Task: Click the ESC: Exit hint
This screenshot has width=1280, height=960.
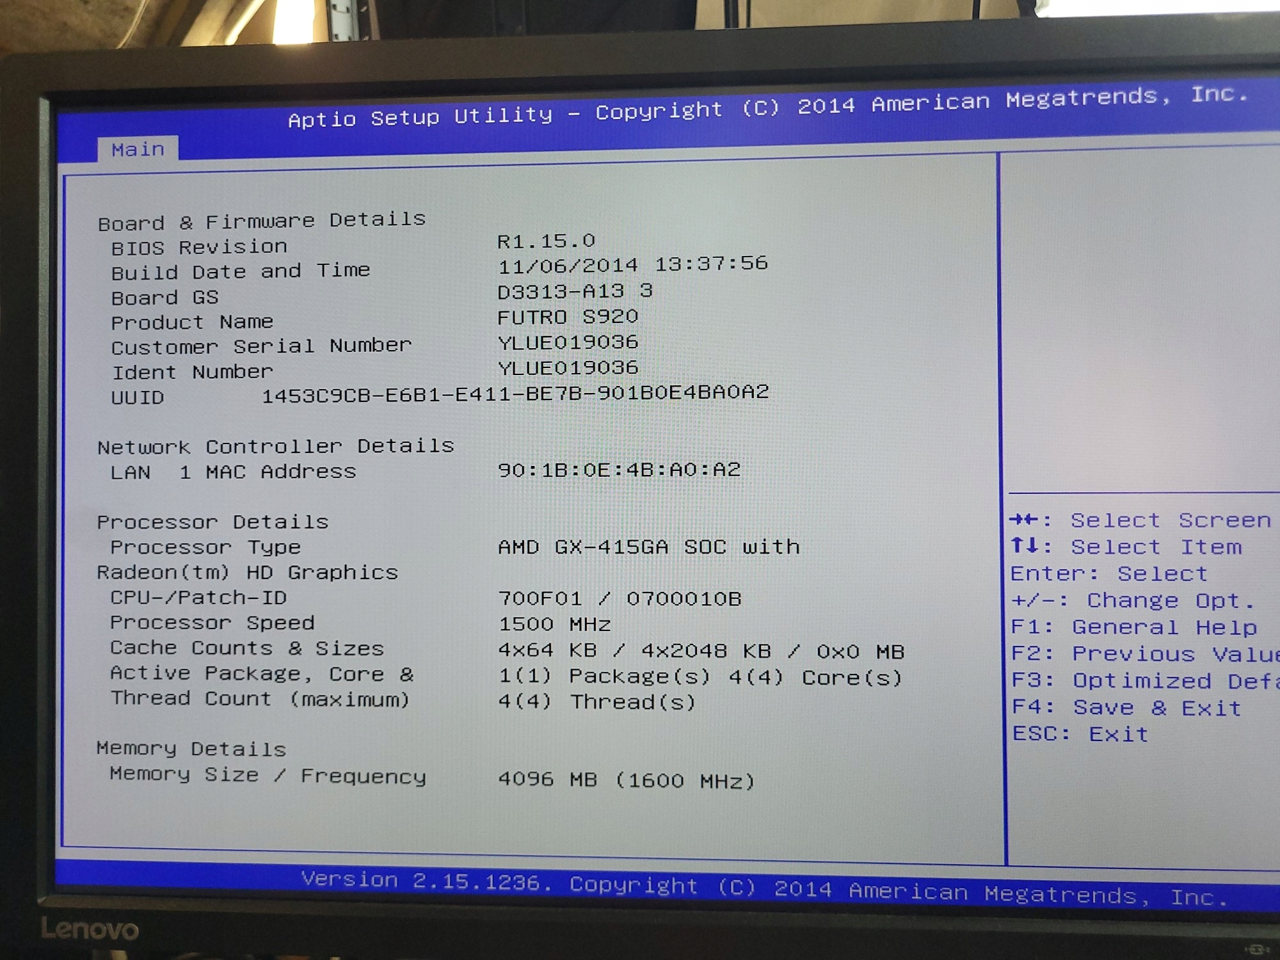Action: click(x=1080, y=734)
